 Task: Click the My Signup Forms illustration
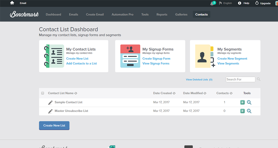[x=130, y=56]
